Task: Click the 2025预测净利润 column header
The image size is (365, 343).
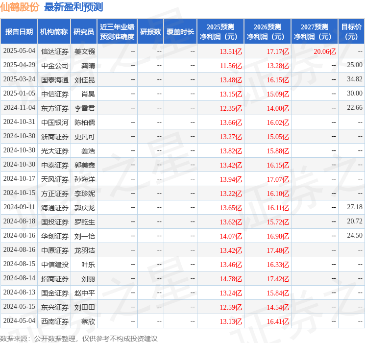Action: pos(220,31)
